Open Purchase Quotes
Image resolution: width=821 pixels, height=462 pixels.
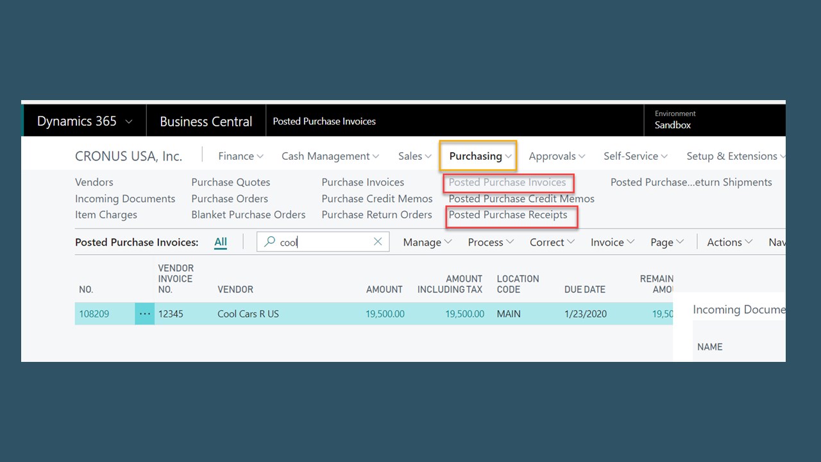(231, 182)
